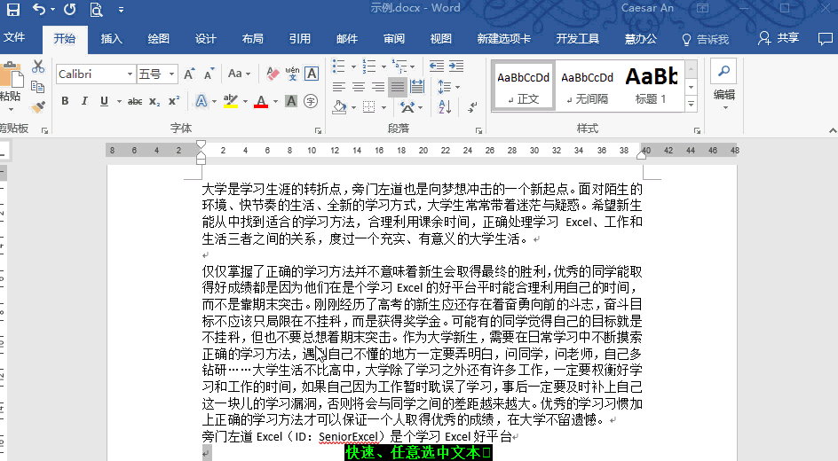Increase the font size
Image resolution: width=838 pixels, height=461 pixels.
189,74
